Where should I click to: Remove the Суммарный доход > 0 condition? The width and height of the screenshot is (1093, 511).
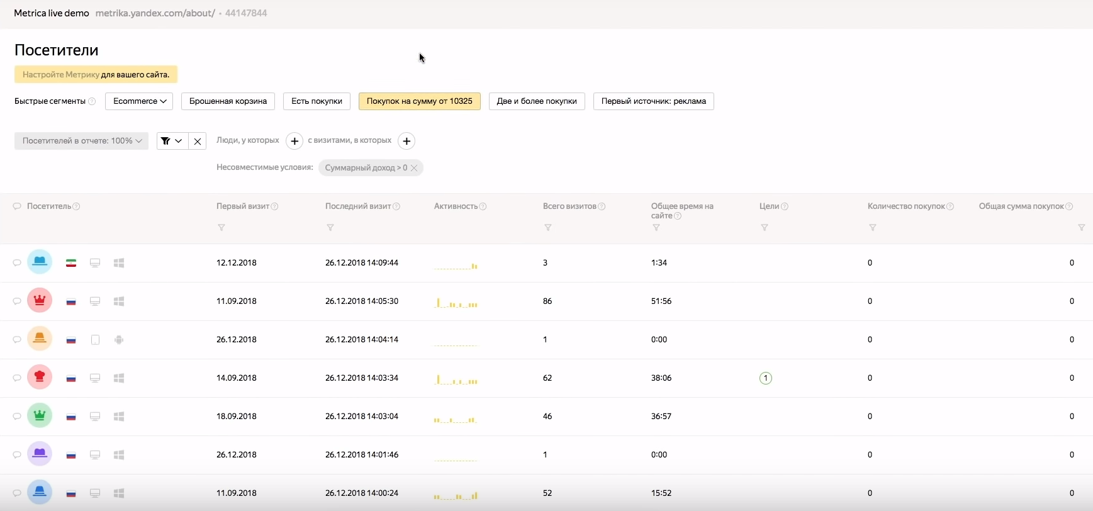414,168
